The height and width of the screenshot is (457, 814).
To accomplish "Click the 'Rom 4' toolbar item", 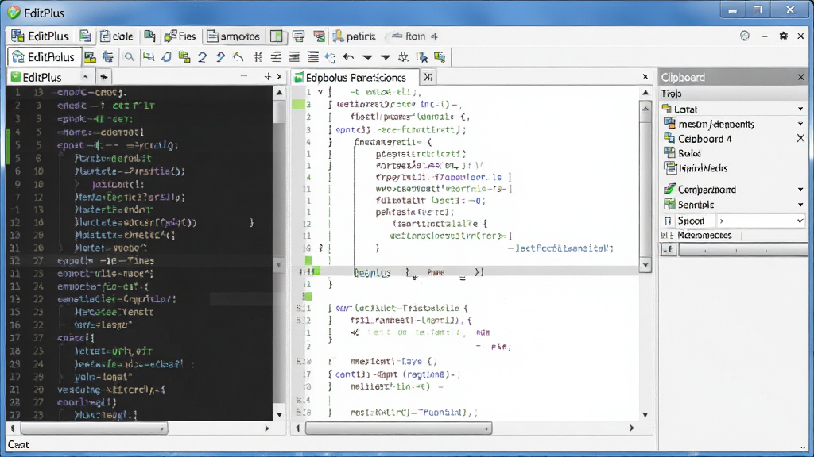I will 414,36.
